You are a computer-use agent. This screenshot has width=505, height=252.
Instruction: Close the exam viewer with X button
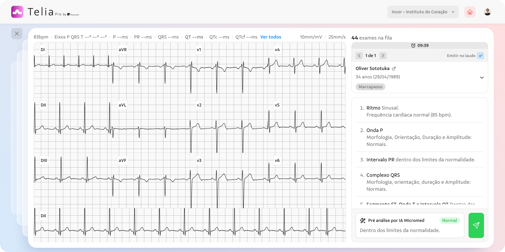tap(17, 34)
